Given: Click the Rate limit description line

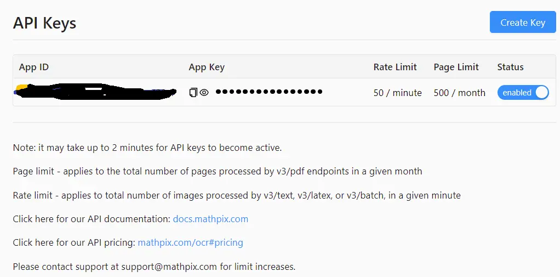Looking at the screenshot, I should coord(237,195).
